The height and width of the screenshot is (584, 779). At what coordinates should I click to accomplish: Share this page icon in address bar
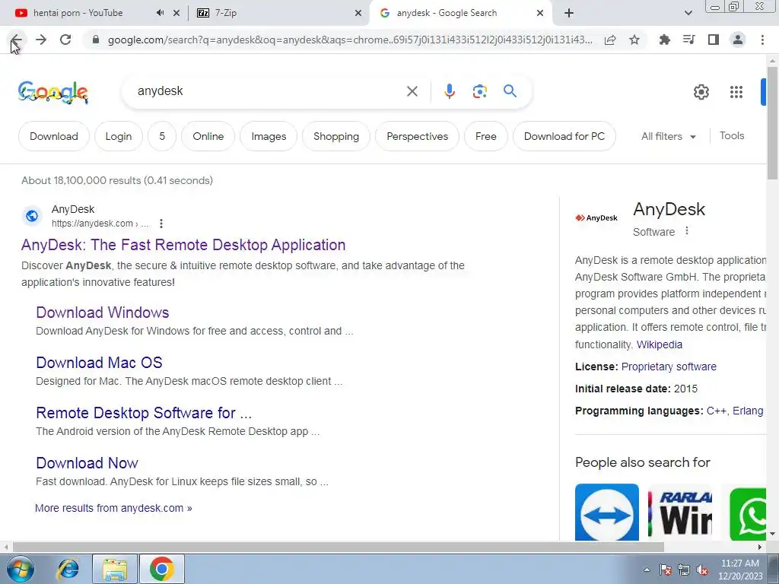click(610, 40)
